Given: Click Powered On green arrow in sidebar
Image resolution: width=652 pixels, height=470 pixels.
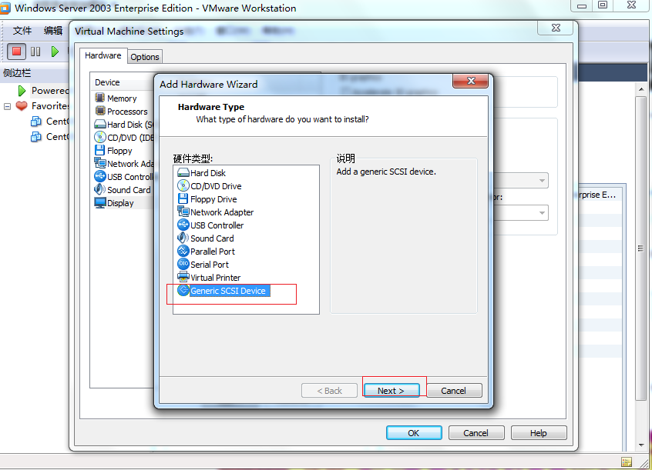Looking at the screenshot, I should pos(22,91).
